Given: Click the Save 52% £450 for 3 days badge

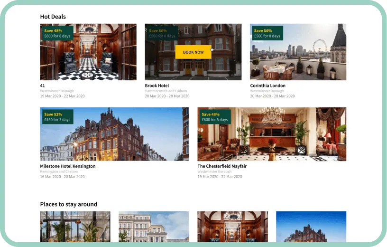Looking at the screenshot, I should [57, 117].
